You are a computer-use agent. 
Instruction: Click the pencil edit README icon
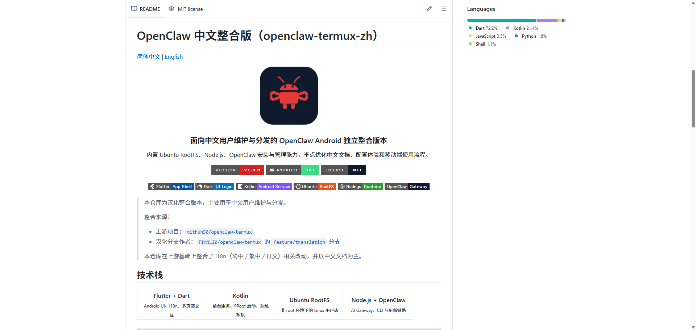pos(429,9)
